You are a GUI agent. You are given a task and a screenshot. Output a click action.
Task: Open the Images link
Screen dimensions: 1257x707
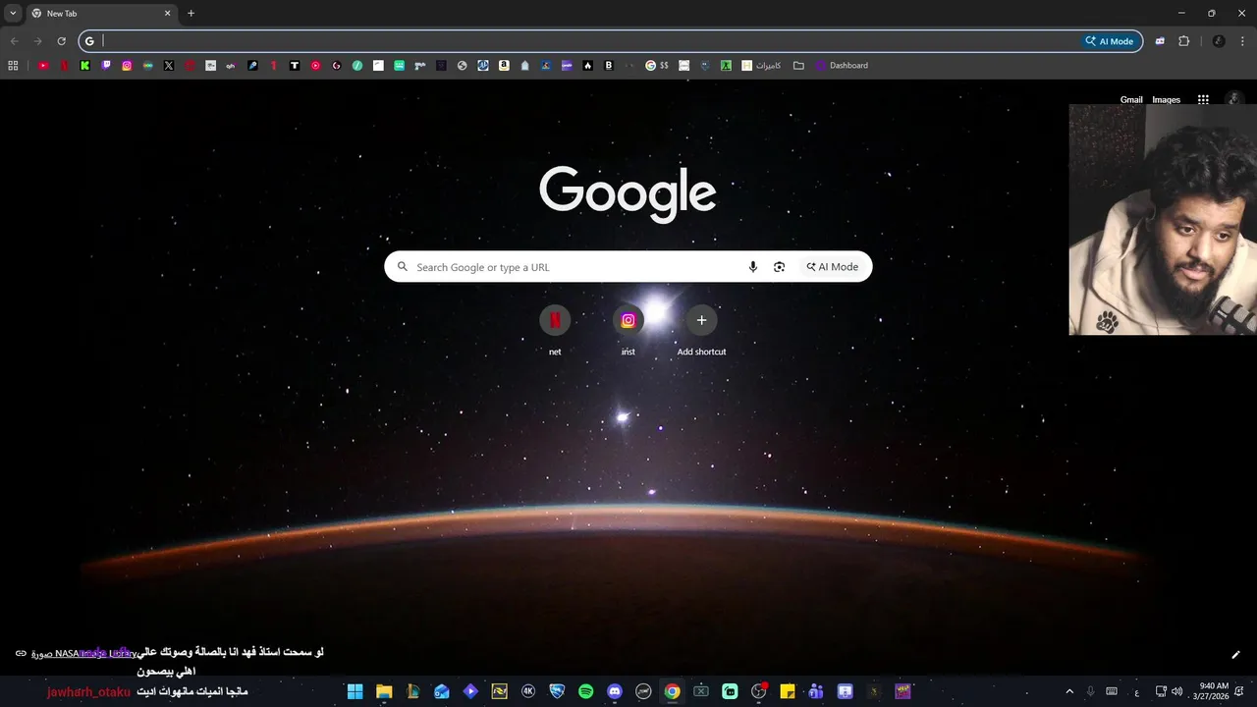[x=1167, y=100]
